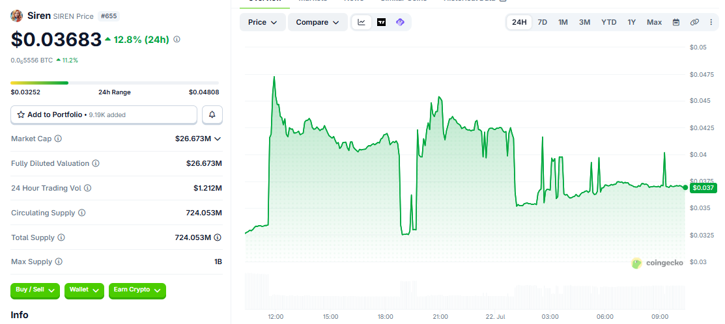Screen dimensions: 725x324
Task: Show the Market Cap info tooltip
Action: (58, 139)
